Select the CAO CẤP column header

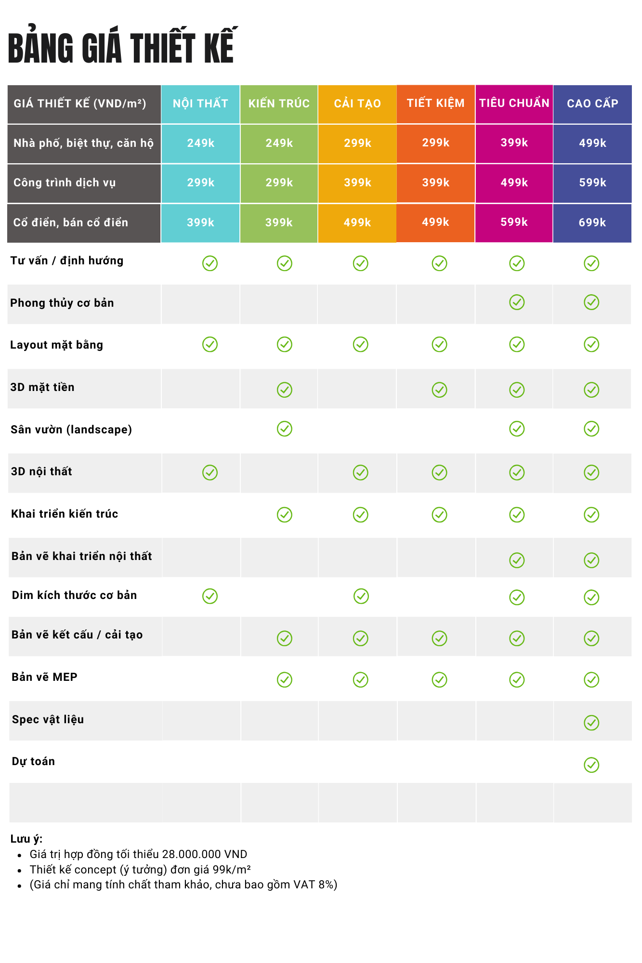(592, 104)
